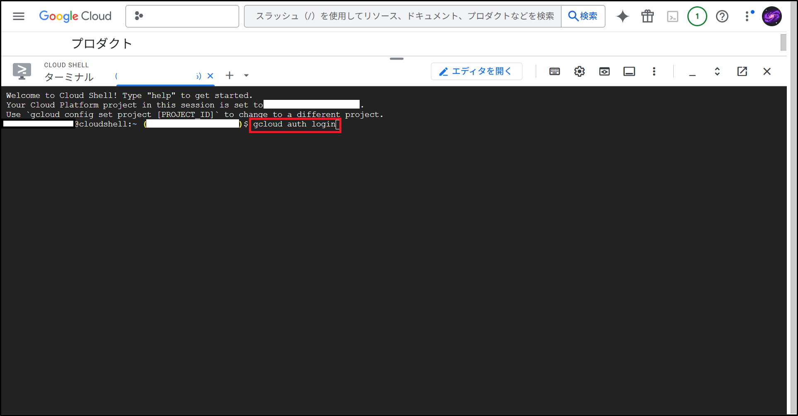Expand Cloud Shell to full screen
The image size is (798, 416).
coord(717,71)
